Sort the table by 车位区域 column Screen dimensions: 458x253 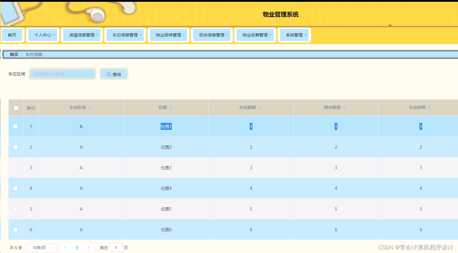[x=89, y=107]
